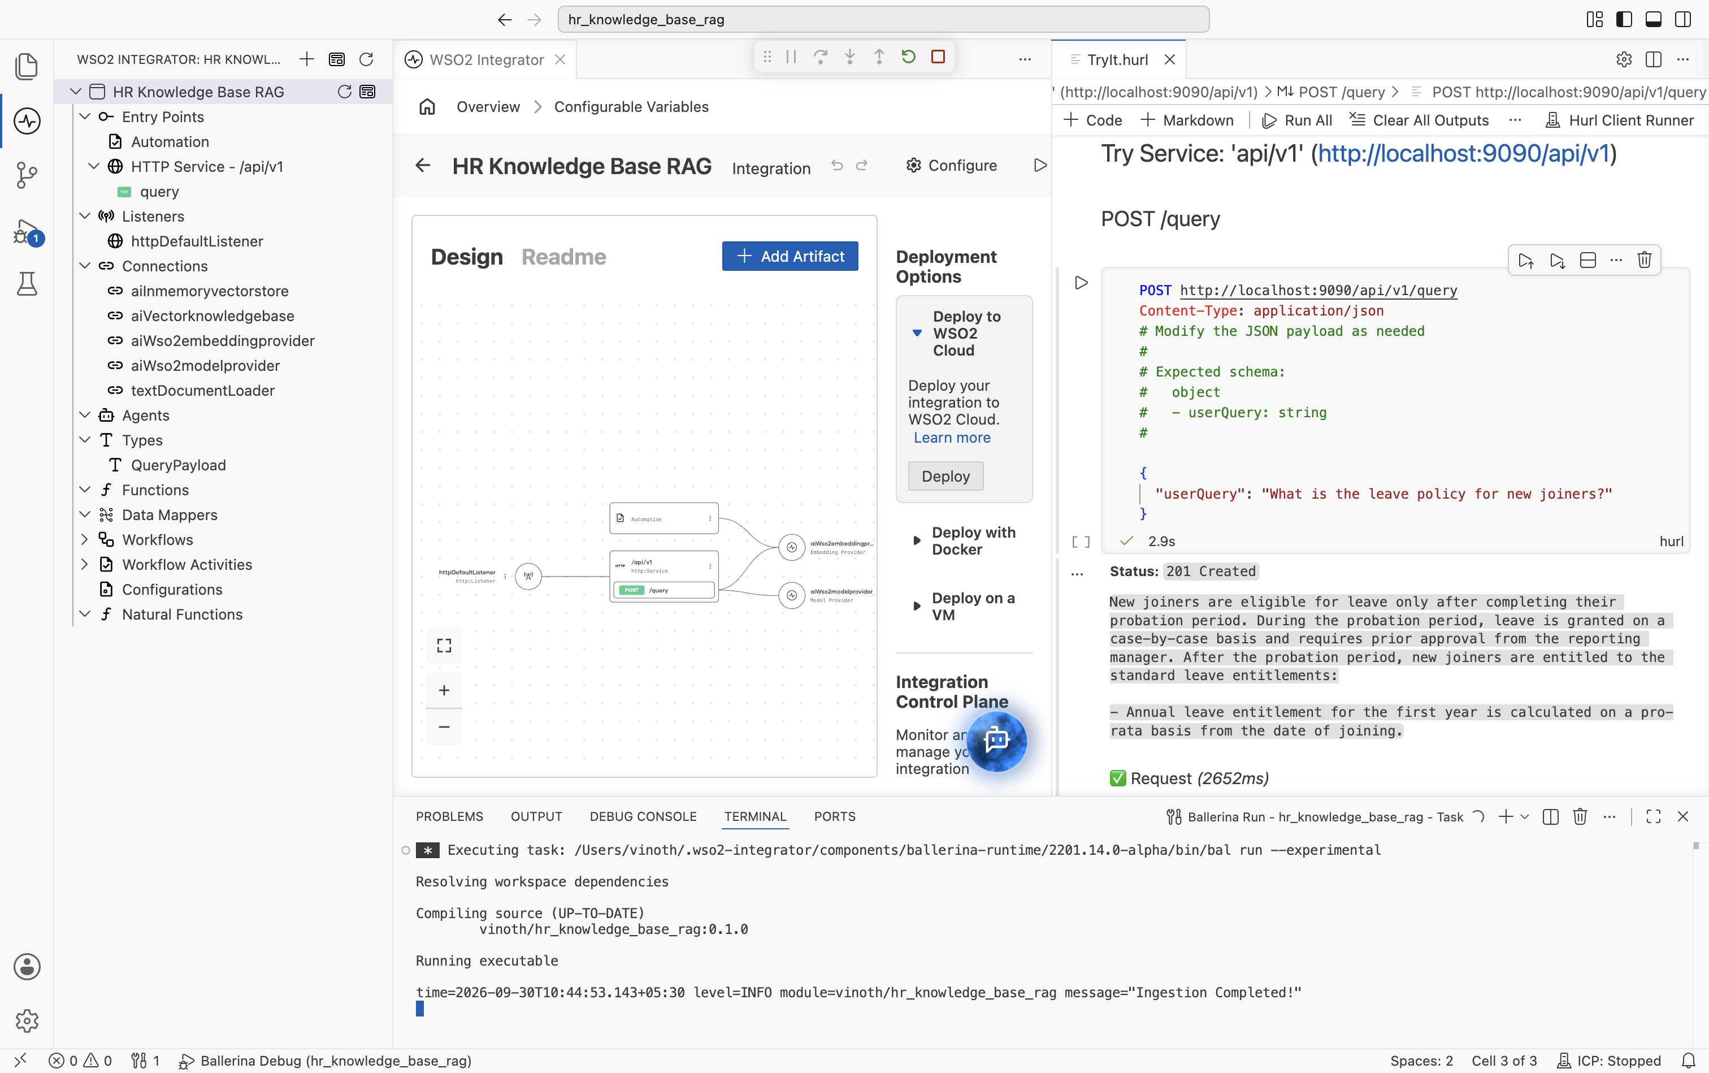1709x1073 pixels.
Task: Collapse the Connections tree node
Action: point(84,266)
